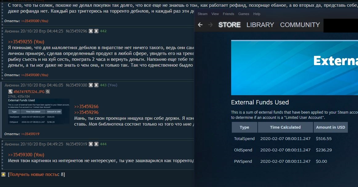Viewport: 358px width, 187px height.
Task: Click the Type column header in Steam table
Action: pyautogui.click(x=244, y=127)
